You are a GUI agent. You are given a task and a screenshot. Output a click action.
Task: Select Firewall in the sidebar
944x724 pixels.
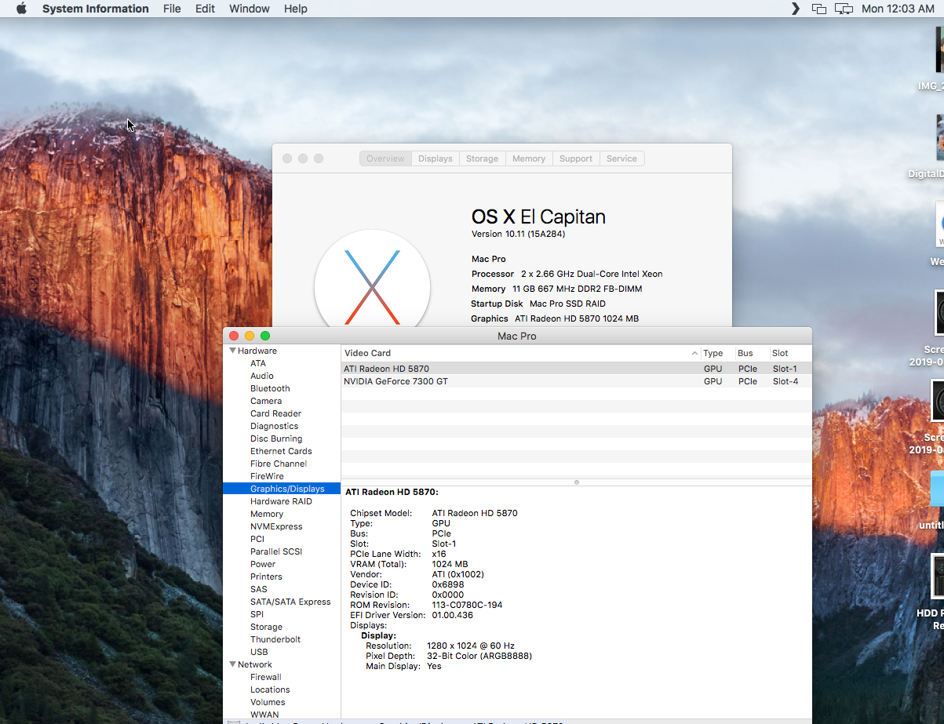pos(266,677)
